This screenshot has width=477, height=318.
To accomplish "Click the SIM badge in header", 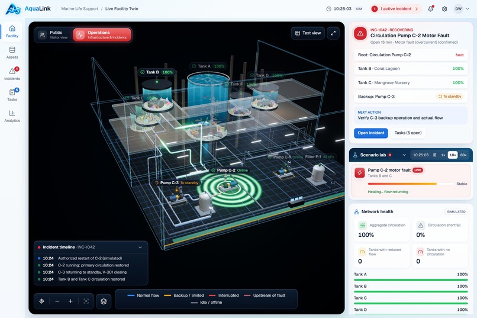I will (x=359, y=9).
